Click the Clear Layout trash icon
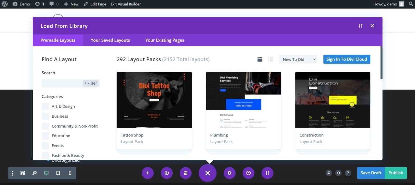The height and width of the screenshot is (185, 415). [x=186, y=173]
